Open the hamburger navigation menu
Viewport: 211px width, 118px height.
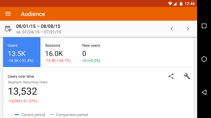tap(8, 14)
